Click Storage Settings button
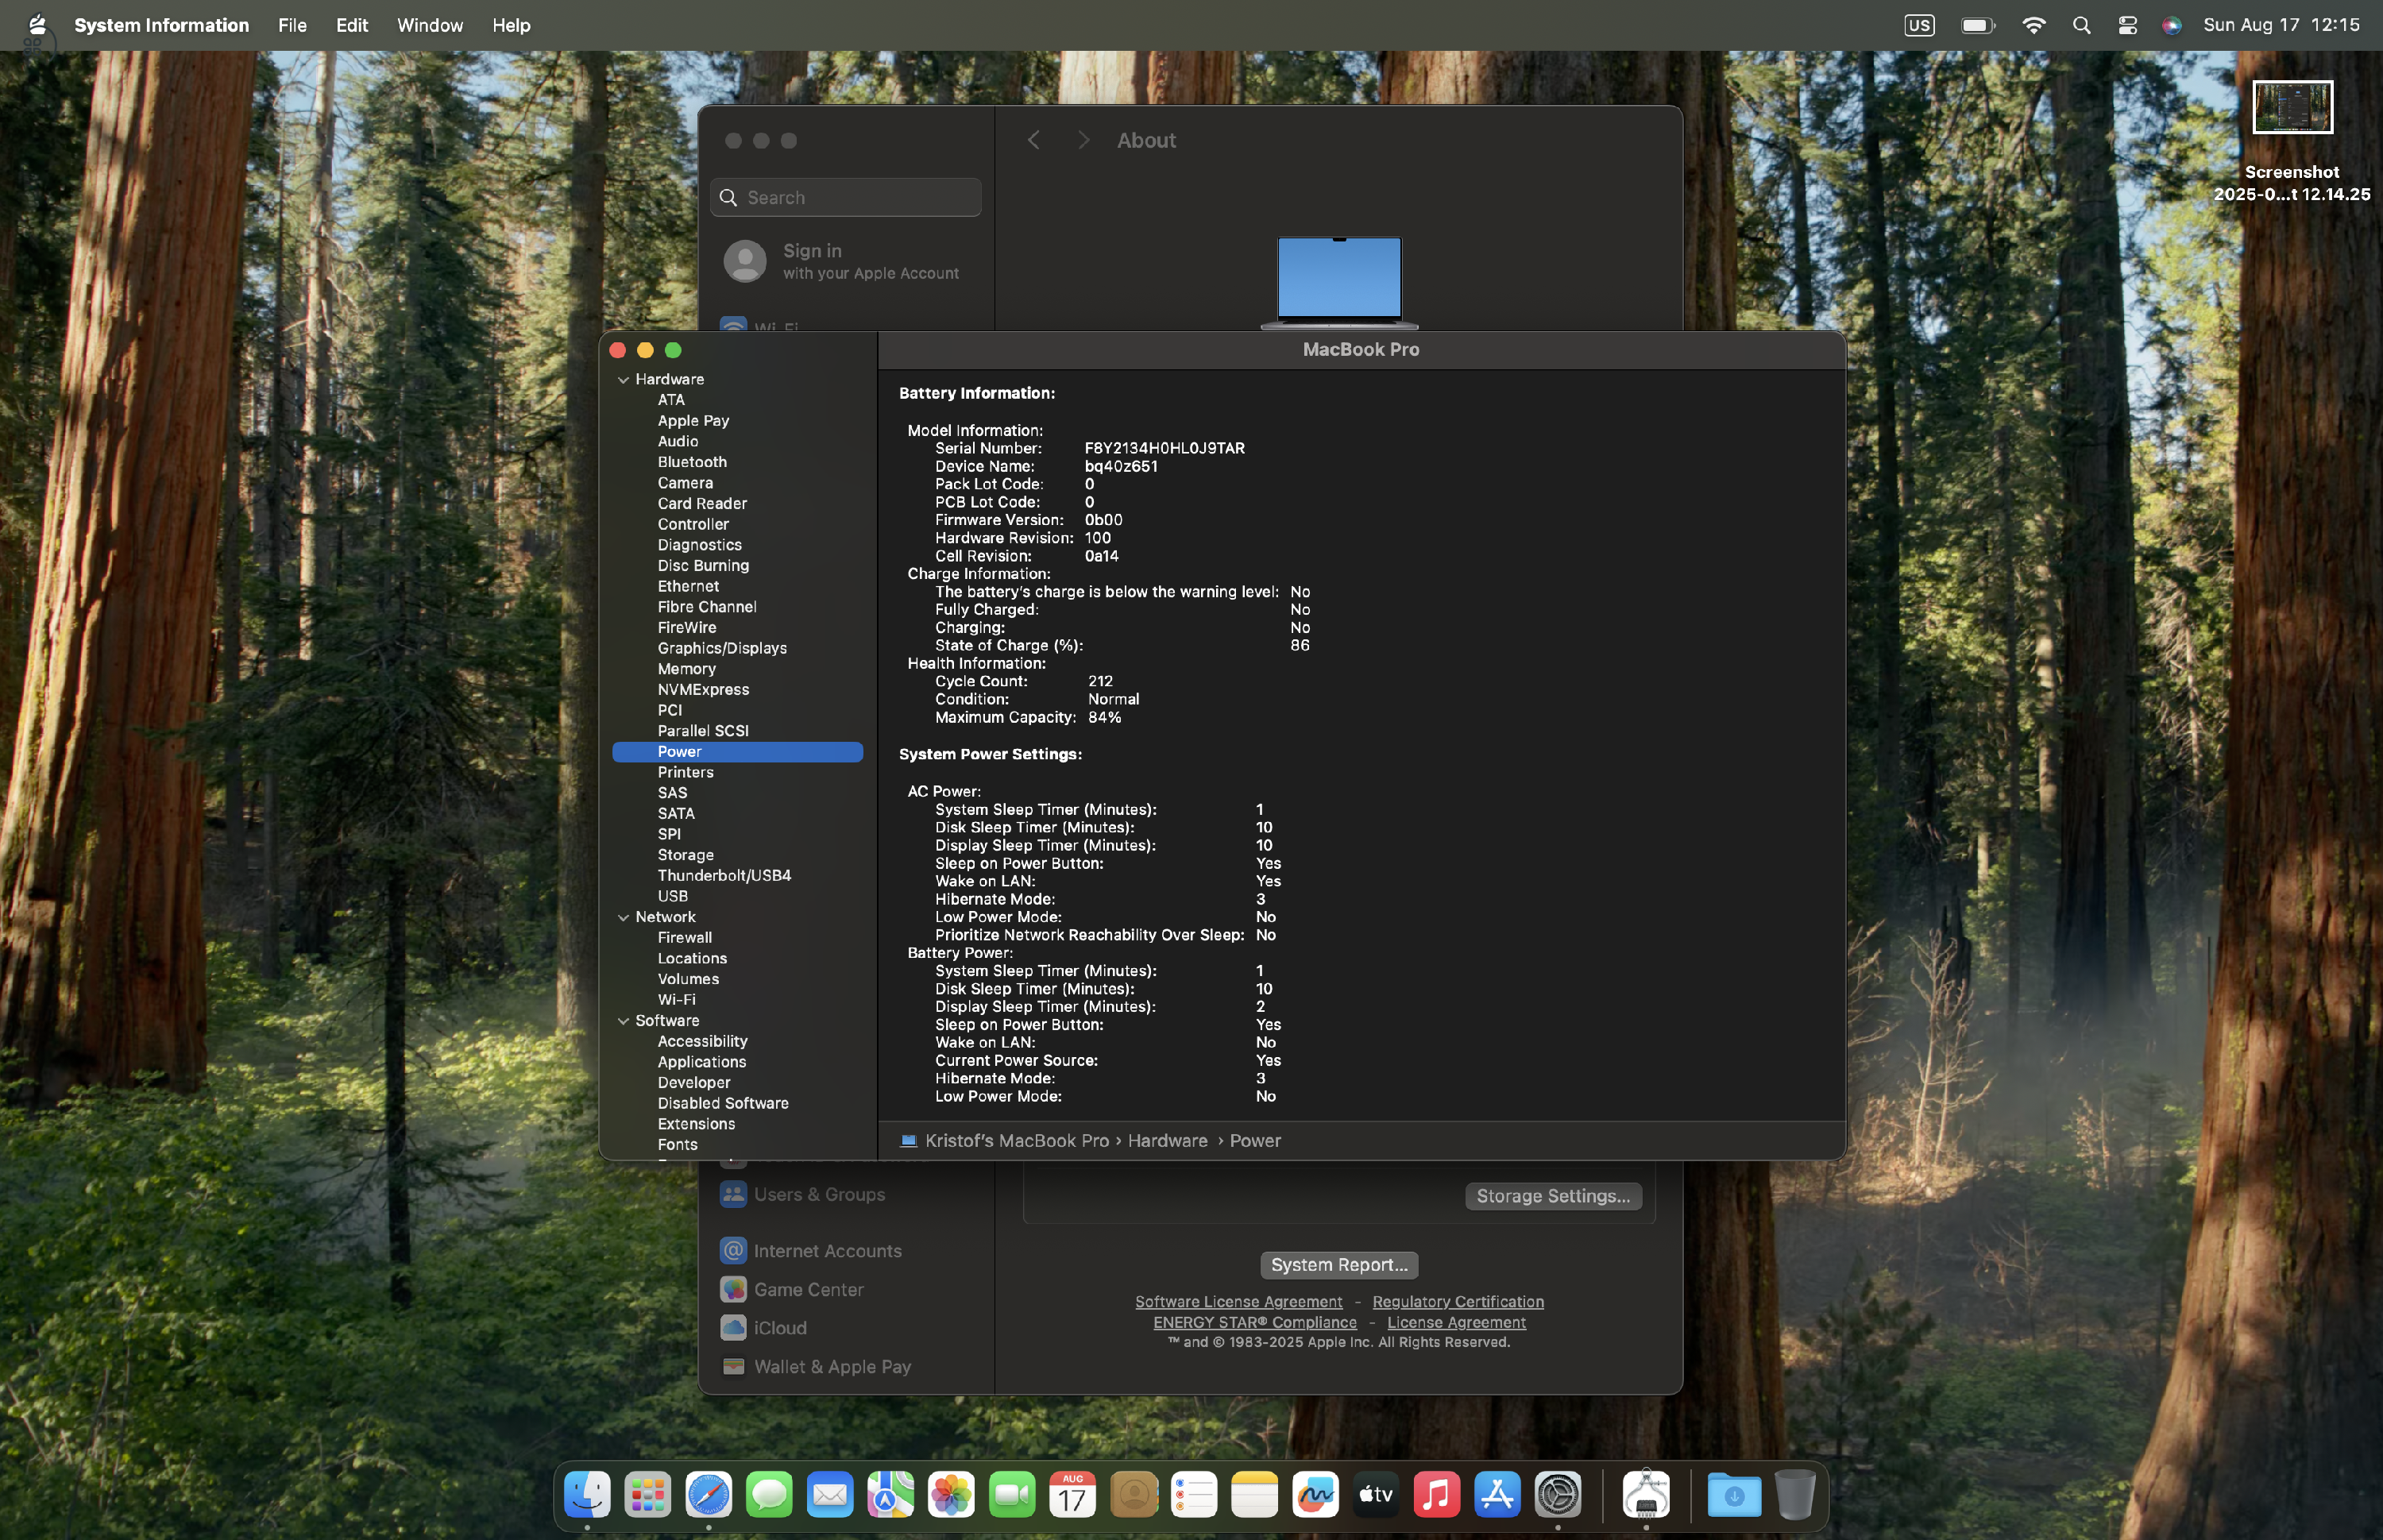This screenshot has width=2383, height=1540. coord(1553,1196)
